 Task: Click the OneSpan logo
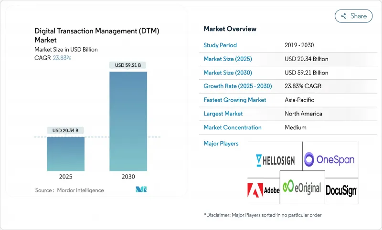coord(329,159)
